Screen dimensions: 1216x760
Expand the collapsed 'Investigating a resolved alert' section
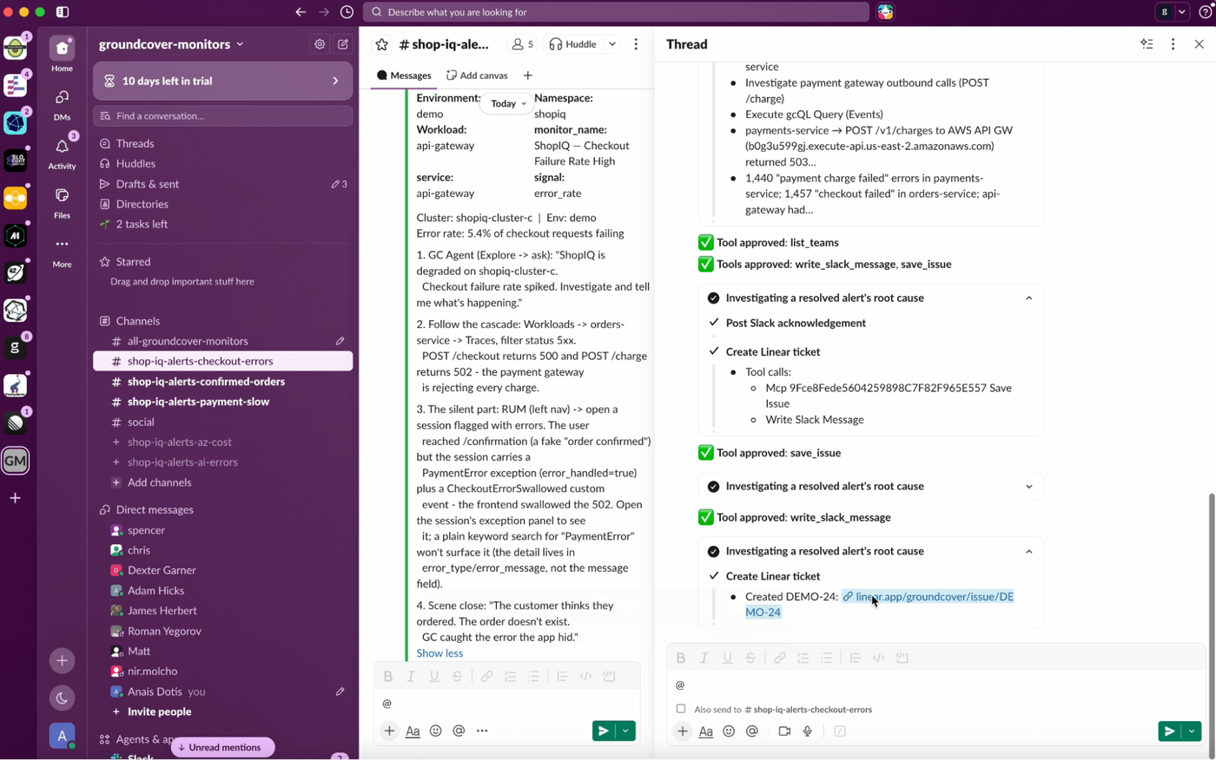point(1029,487)
